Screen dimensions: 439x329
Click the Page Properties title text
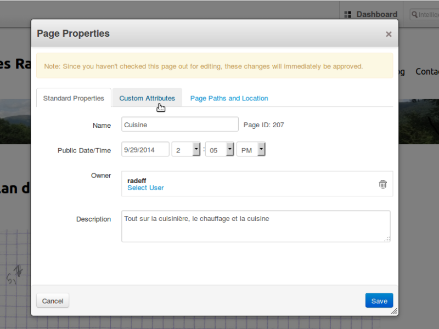[73, 33]
